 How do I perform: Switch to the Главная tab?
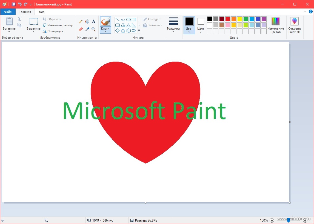[25, 12]
